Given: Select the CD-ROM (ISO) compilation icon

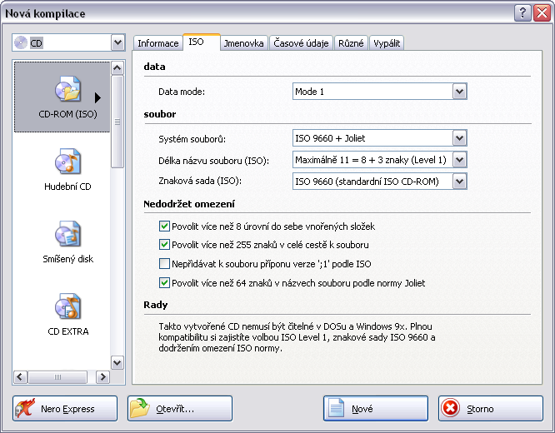Looking at the screenshot, I should click(67, 90).
